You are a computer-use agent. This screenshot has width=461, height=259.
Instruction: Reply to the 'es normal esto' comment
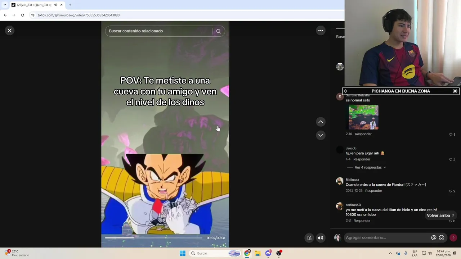[x=363, y=134]
